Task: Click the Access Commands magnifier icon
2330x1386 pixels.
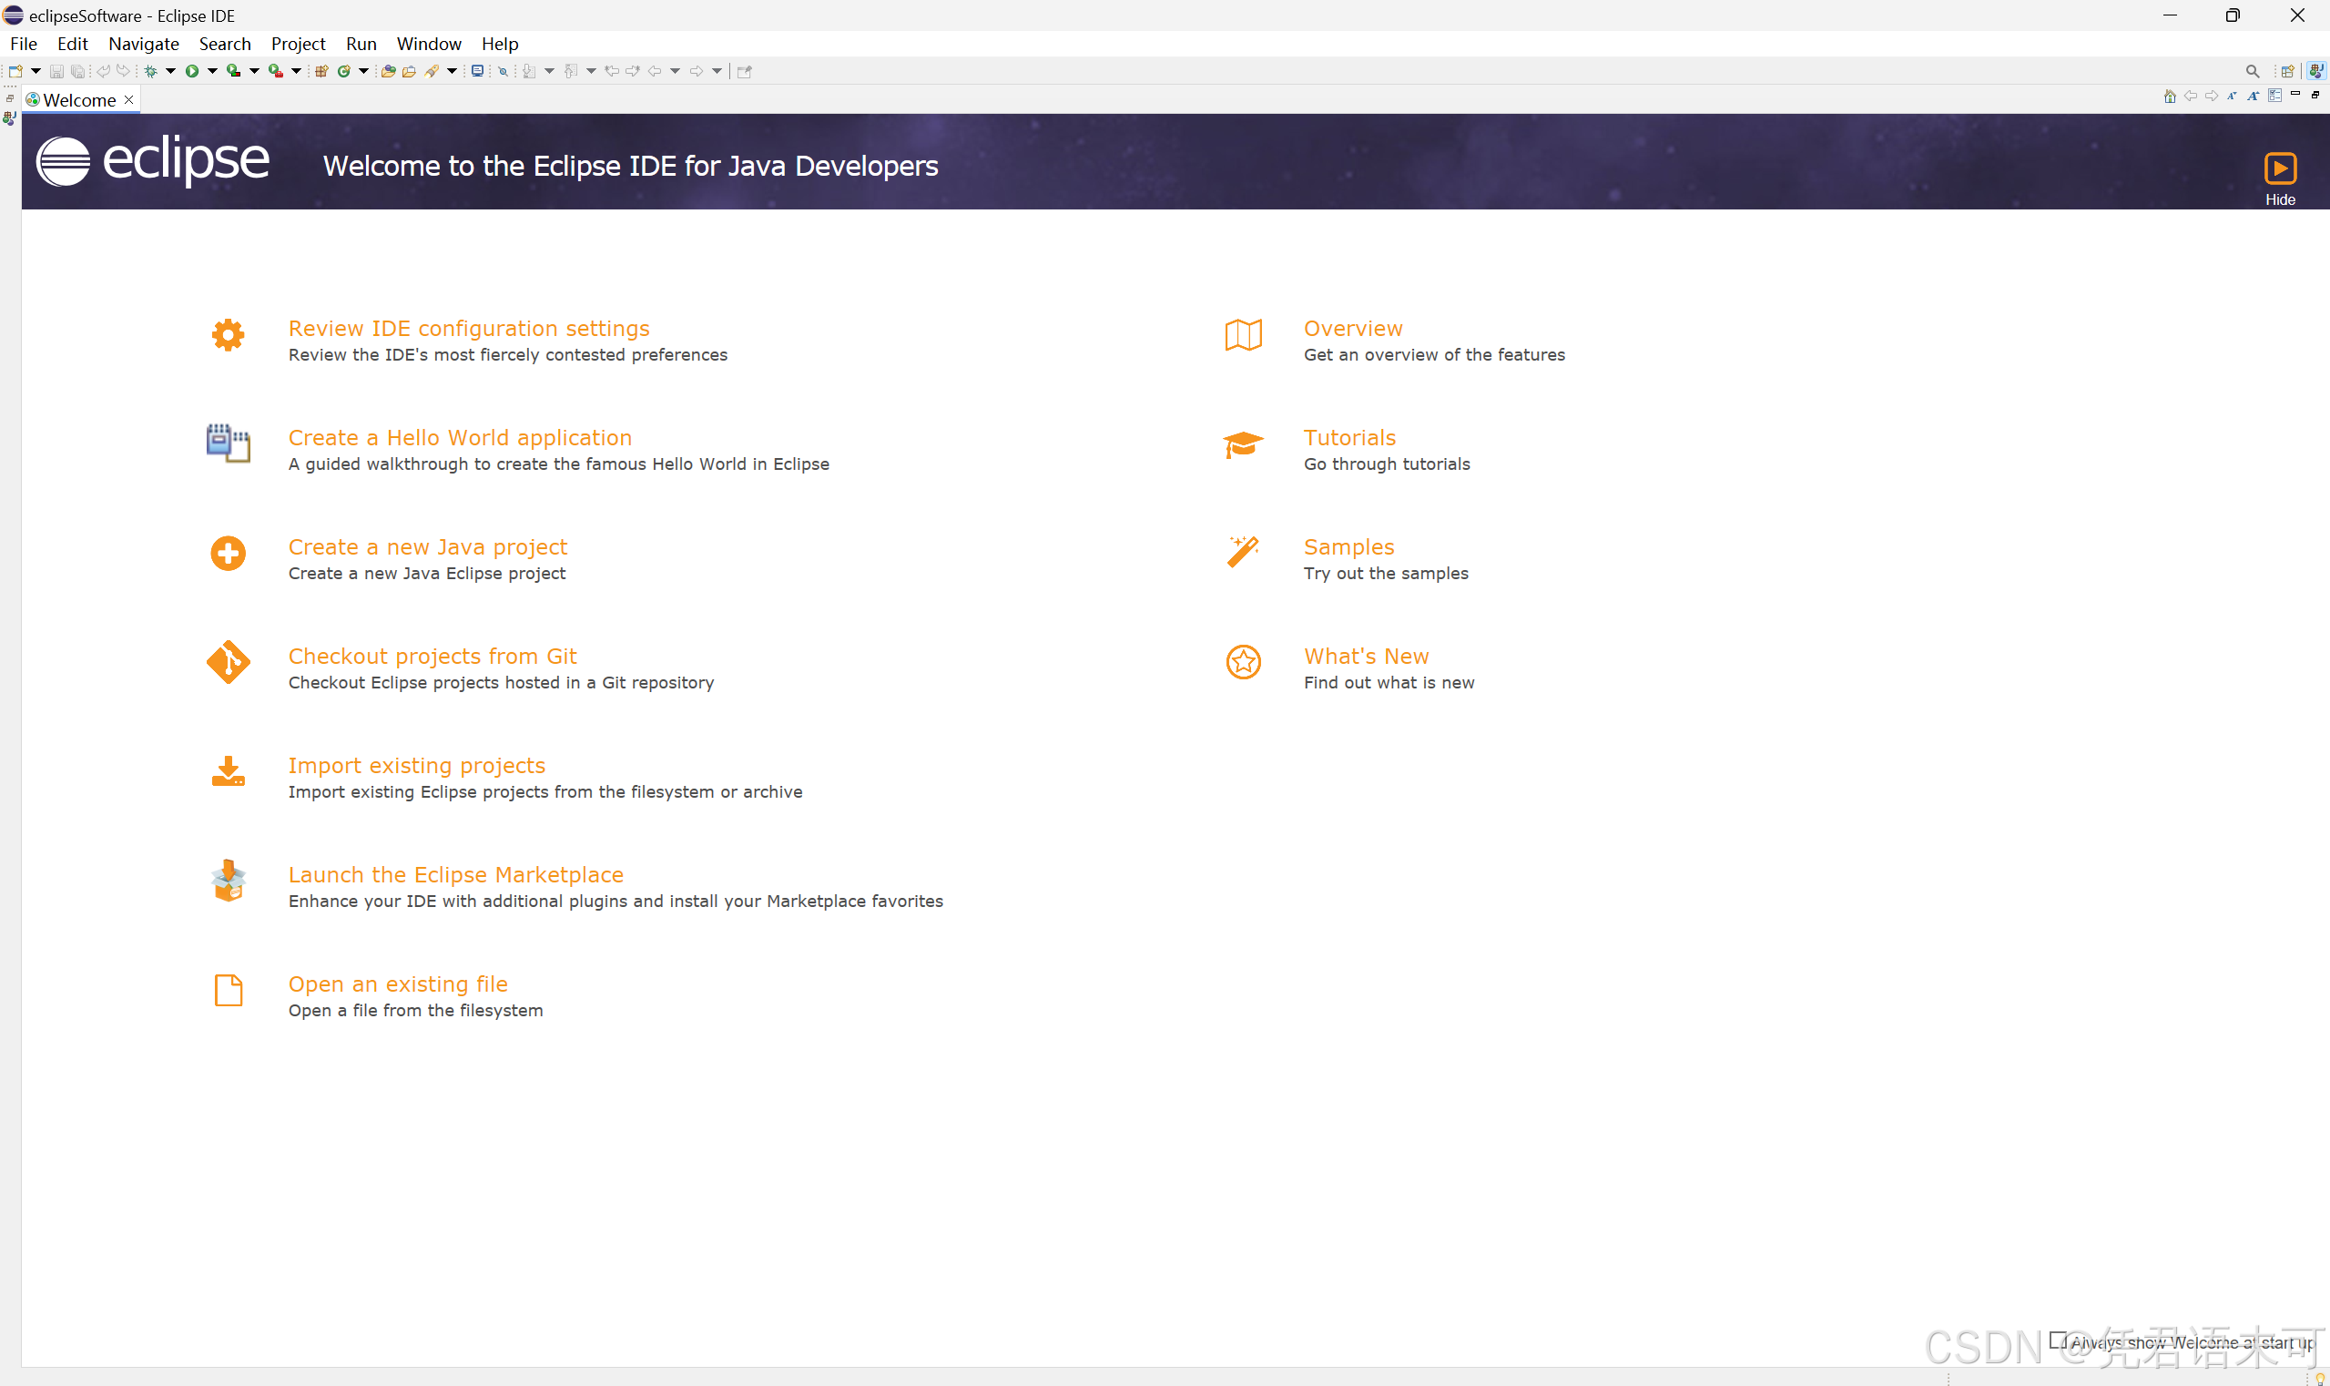Action: pyautogui.click(x=2253, y=71)
